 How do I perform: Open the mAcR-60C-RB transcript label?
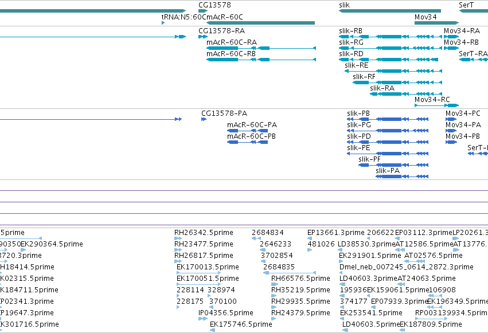(x=231, y=54)
